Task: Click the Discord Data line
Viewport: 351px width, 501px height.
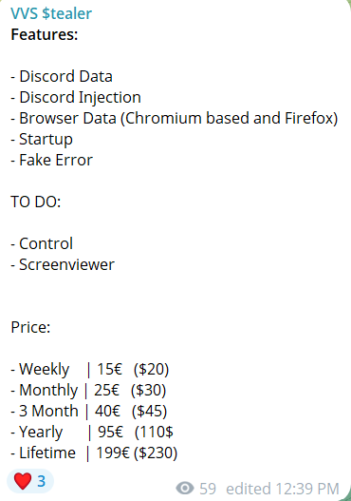Action: 62,76
